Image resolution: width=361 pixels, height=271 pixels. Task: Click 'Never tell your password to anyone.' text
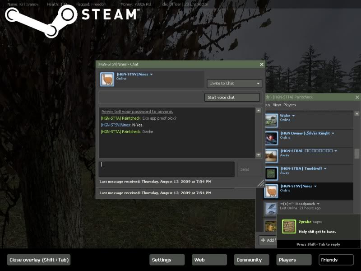pyautogui.click(x=137, y=112)
